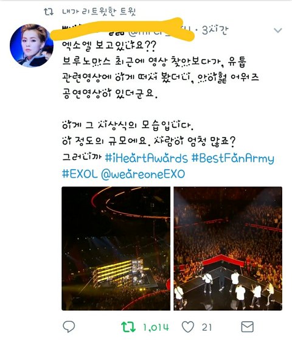The image size is (292, 340).
Task: Tap the '내가 리트윗한 트윗' label
Action: pyautogui.click(x=99, y=12)
